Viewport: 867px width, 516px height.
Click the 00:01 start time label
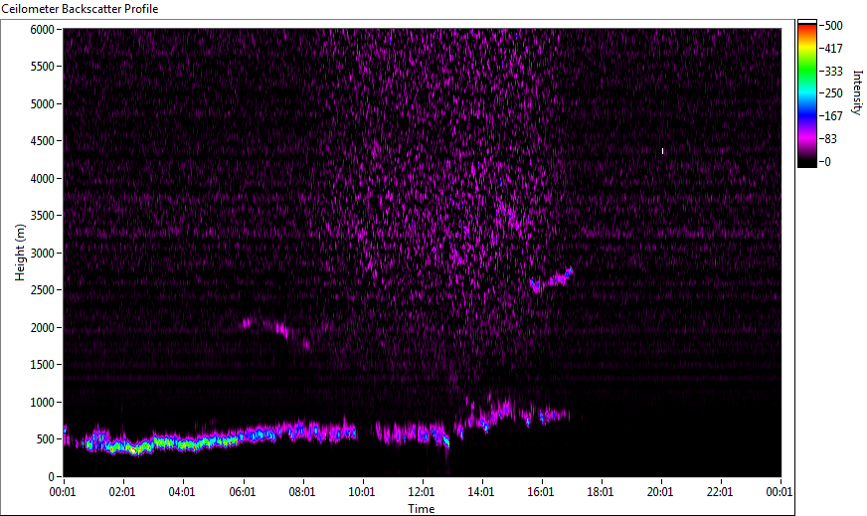pyautogui.click(x=63, y=492)
